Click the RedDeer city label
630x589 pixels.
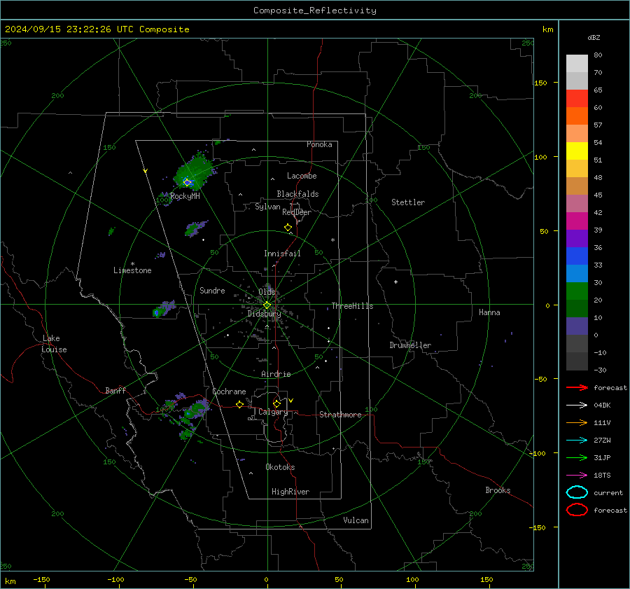(297, 212)
